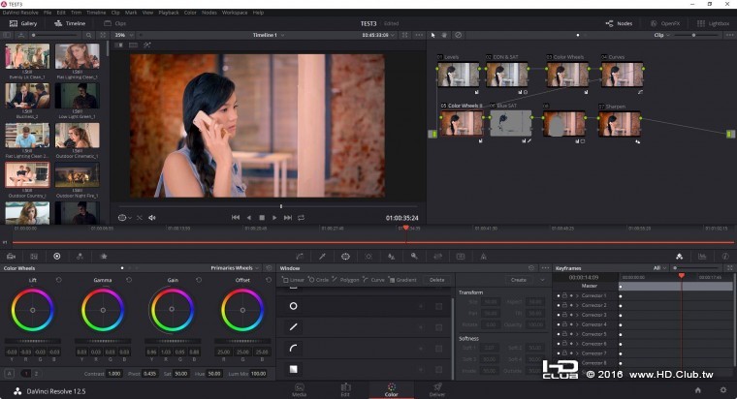
Task: Click the Delete window button
Action: click(437, 280)
